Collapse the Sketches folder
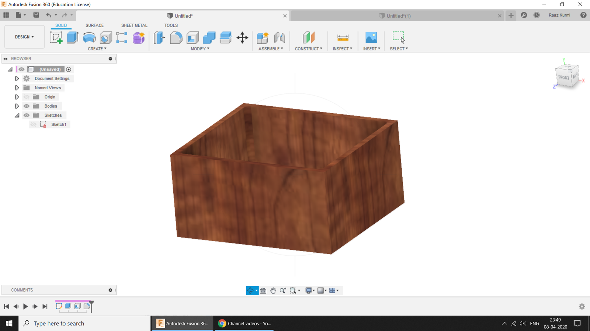 pyautogui.click(x=17, y=115)
